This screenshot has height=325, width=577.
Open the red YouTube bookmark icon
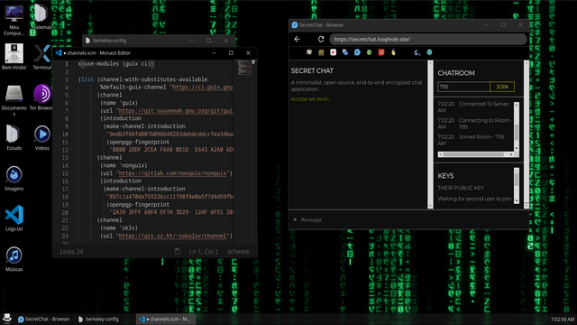coord(333,52)
